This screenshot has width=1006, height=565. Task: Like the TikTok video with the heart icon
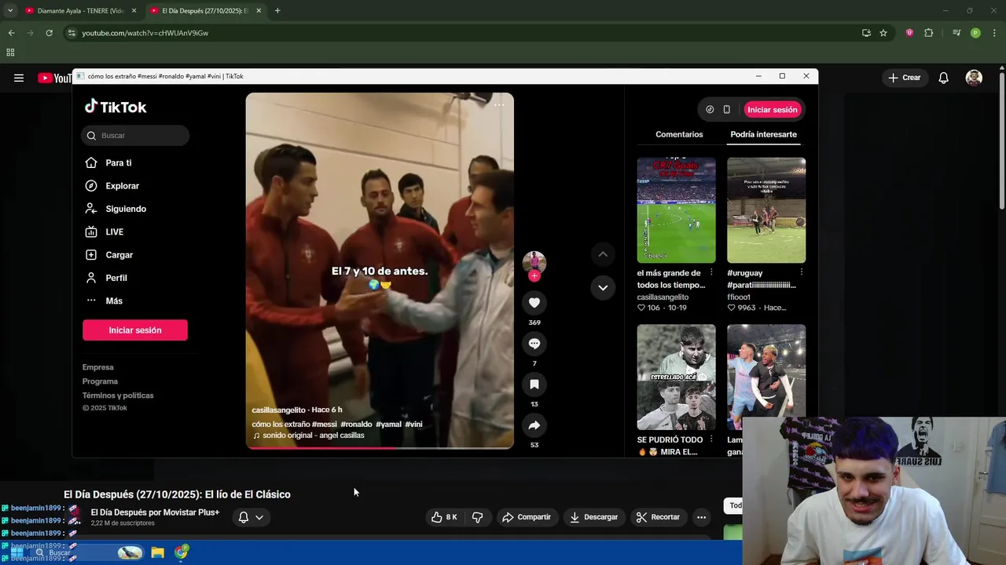point(534,303)
